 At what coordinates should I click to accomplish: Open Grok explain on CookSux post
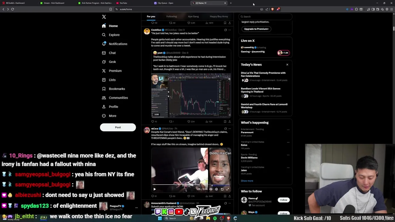click(225, 30)
